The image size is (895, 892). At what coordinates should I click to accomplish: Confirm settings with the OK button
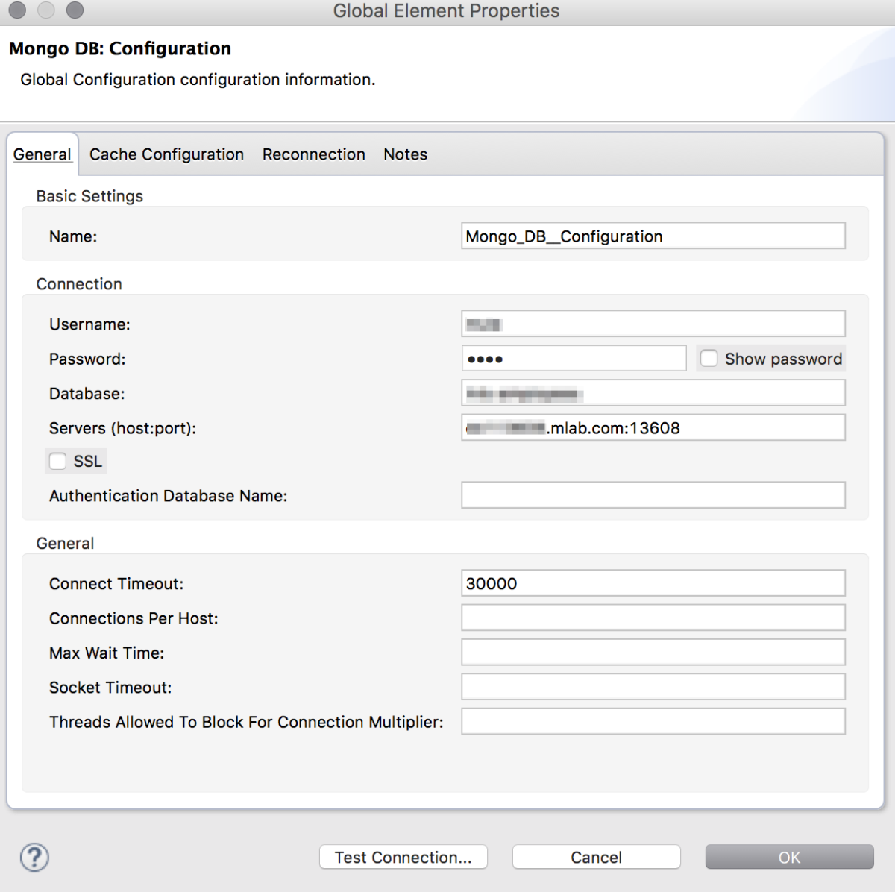pos(789,857)
